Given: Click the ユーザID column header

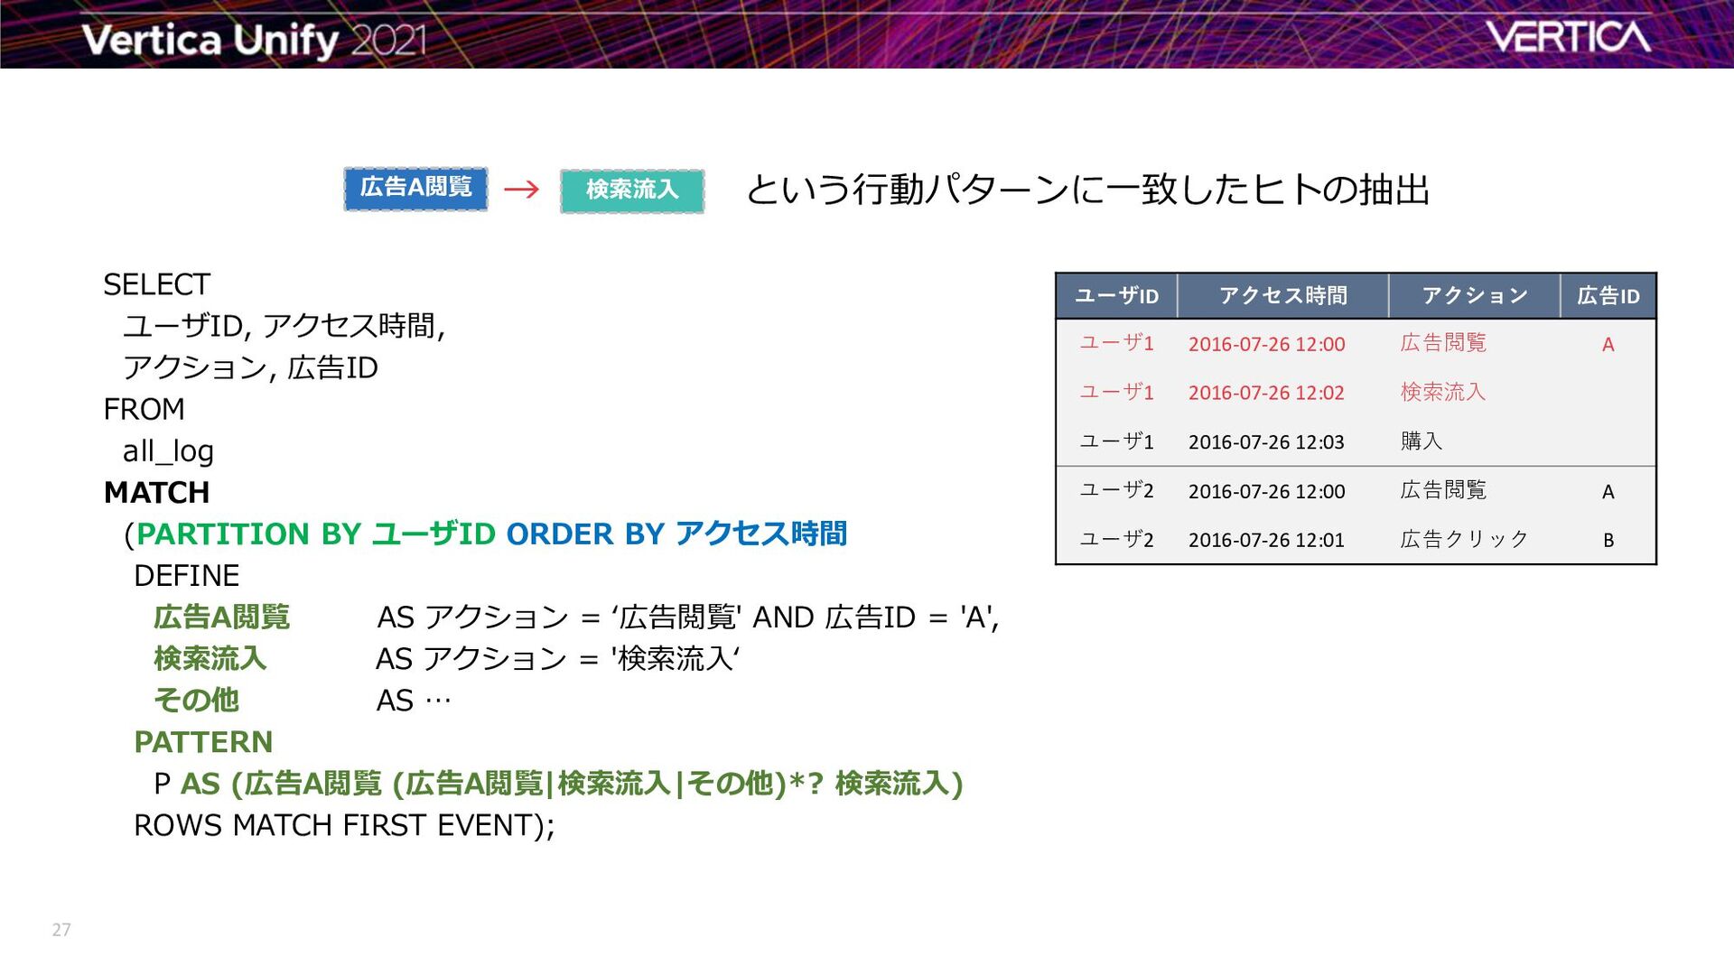Looking at the screenshot, I should 1116,295.
